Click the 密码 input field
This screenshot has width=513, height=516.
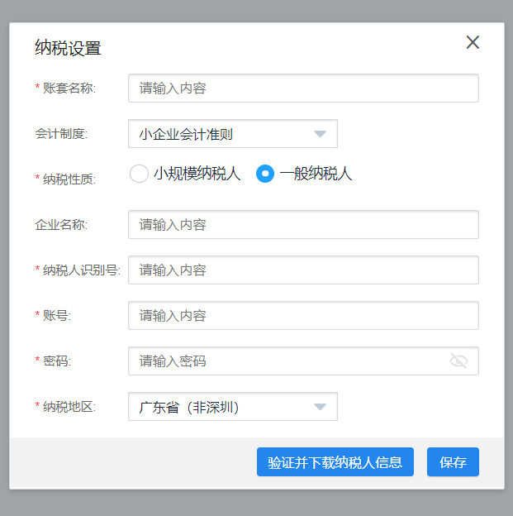pyautogui.click(x=303, y=361)
